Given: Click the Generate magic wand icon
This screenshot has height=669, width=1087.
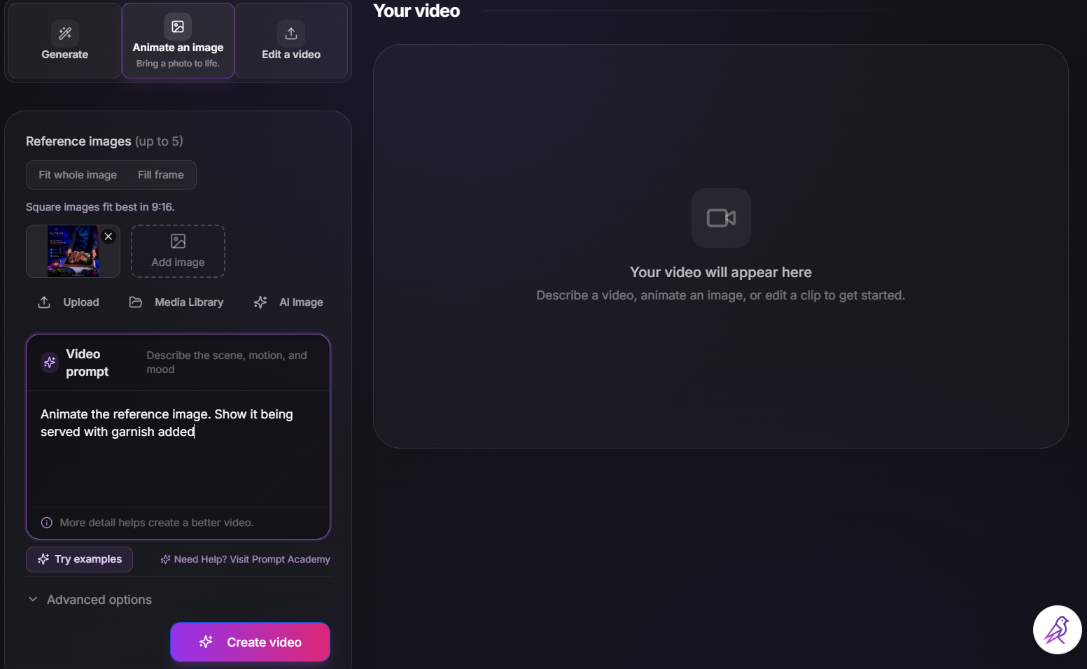Looking at the screenshot, I should coord(65,33).
